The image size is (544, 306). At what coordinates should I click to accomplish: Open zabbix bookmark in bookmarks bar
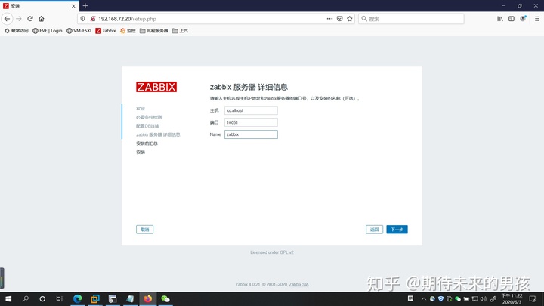[106, 31]
